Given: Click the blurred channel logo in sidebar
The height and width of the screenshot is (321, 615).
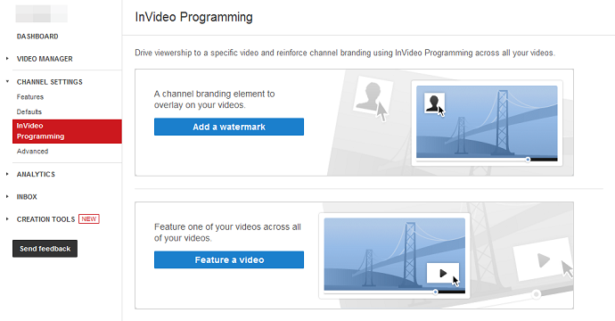Looking at the screenshot, I should tap(42, 13).
